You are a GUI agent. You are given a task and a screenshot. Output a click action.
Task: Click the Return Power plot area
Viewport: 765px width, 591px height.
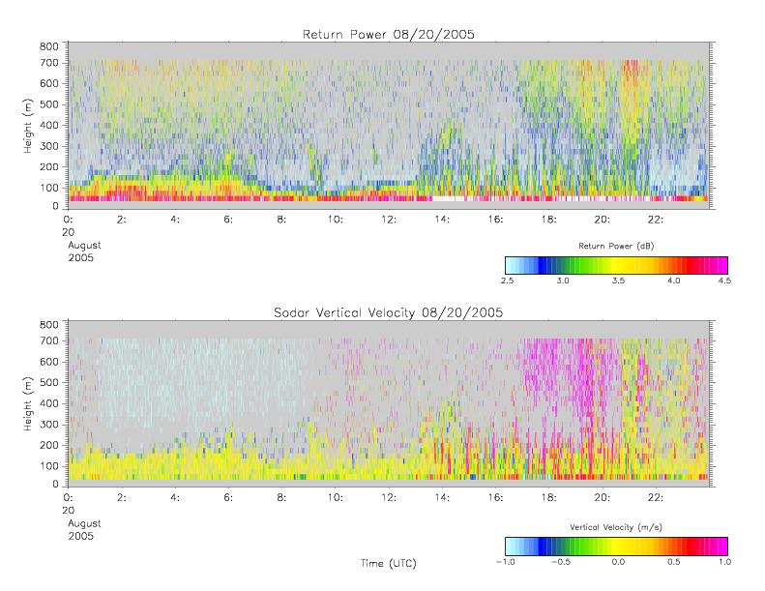pyautogui.click(x=389, y=126)
